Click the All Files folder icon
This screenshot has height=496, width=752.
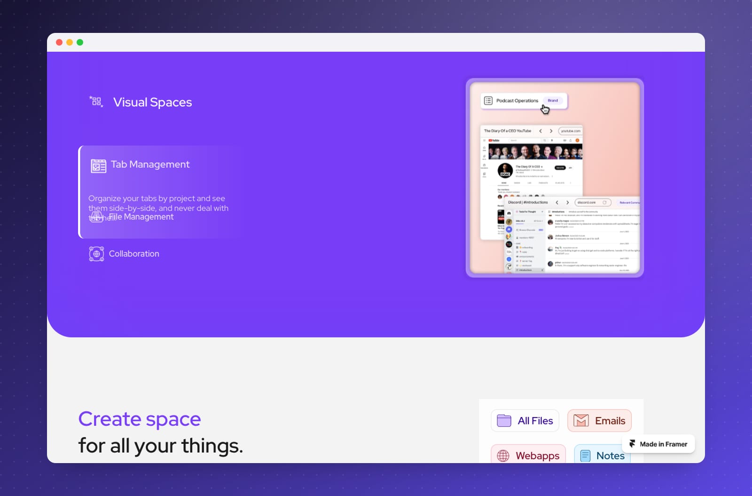point(504,420)
